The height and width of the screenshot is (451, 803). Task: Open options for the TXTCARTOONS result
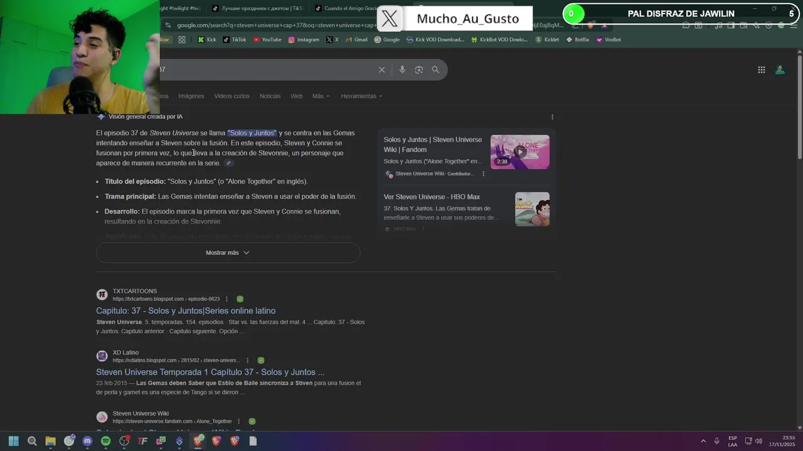(226, 299)
